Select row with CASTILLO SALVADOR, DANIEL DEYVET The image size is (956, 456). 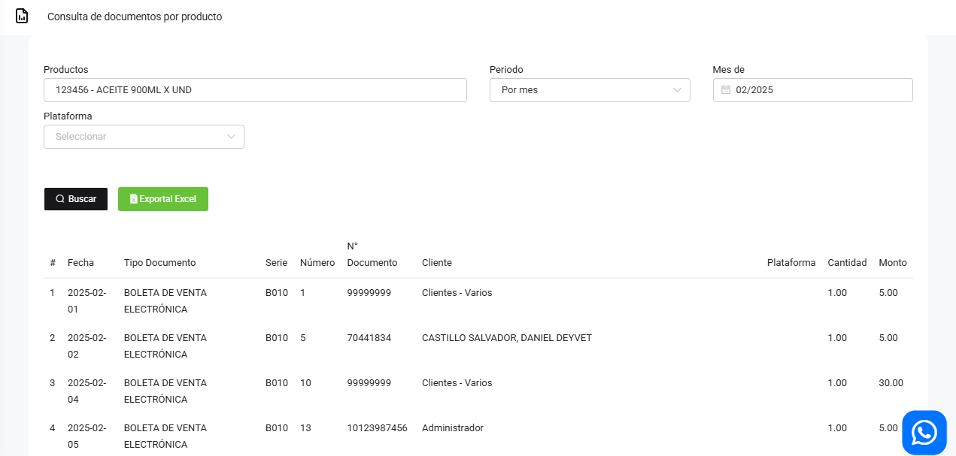(x=506, y=338)
